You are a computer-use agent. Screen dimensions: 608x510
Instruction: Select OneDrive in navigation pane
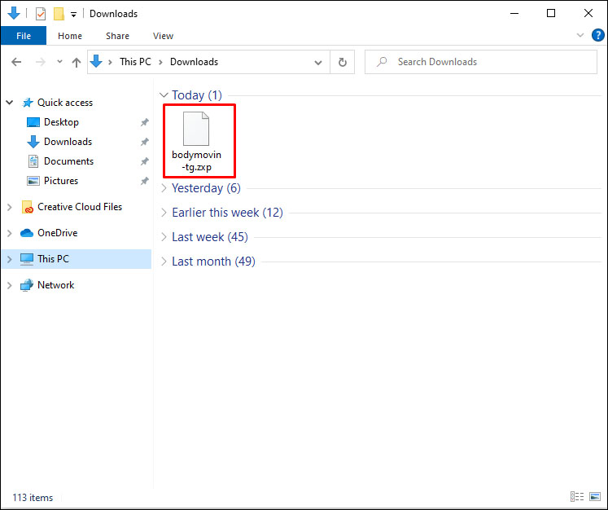coord(57,233)
